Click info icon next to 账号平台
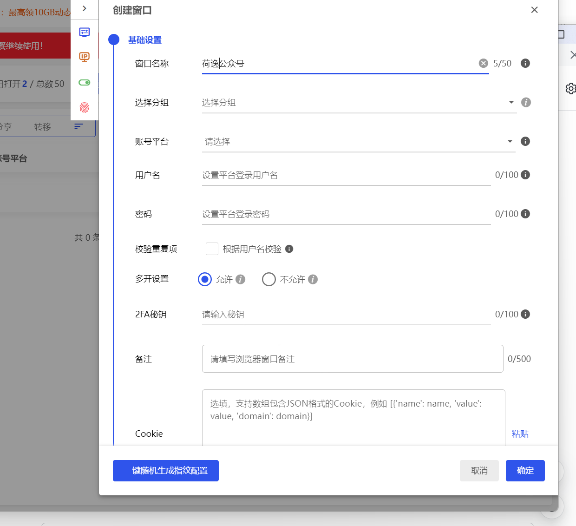The height and width of the screenshot is (526, 576). [x=525, y=141]
